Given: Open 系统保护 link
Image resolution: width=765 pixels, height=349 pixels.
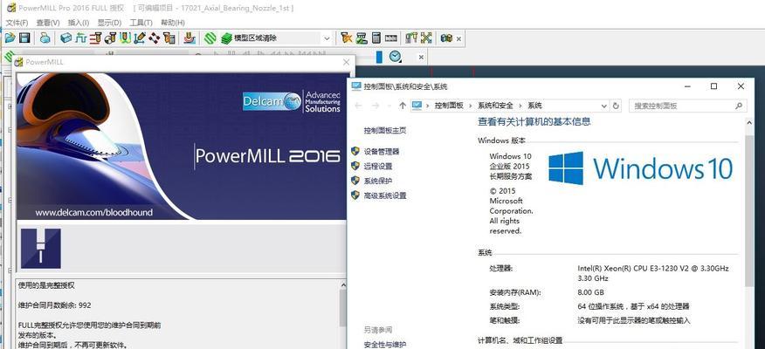Looking at the screenshot, I should coord(378,181).
